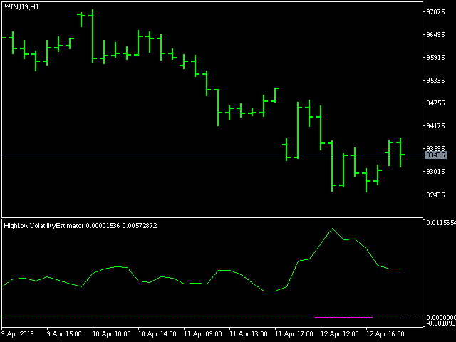Click the 12 Apr 12:00 time label

(x=339, y=334)
